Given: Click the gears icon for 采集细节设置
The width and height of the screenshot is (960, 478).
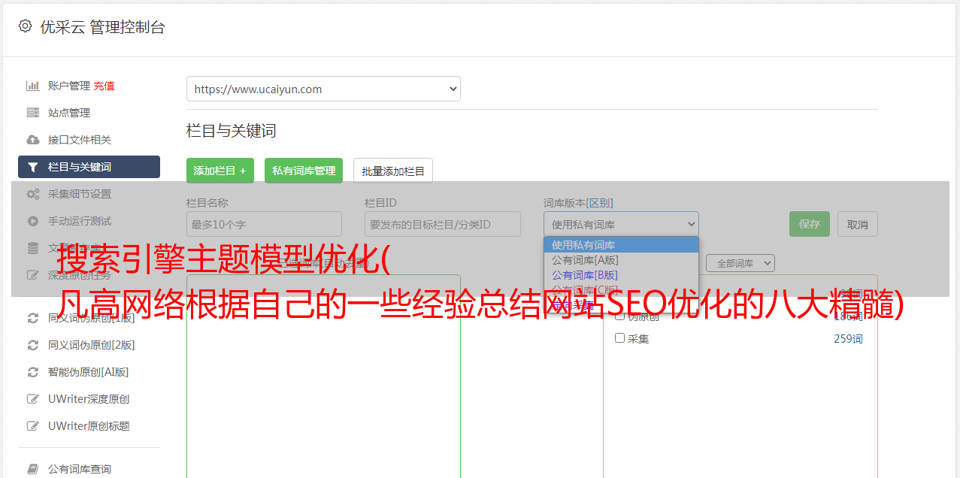Looking at the screenshot, I should pyautogui.click(x=32, y=194).
